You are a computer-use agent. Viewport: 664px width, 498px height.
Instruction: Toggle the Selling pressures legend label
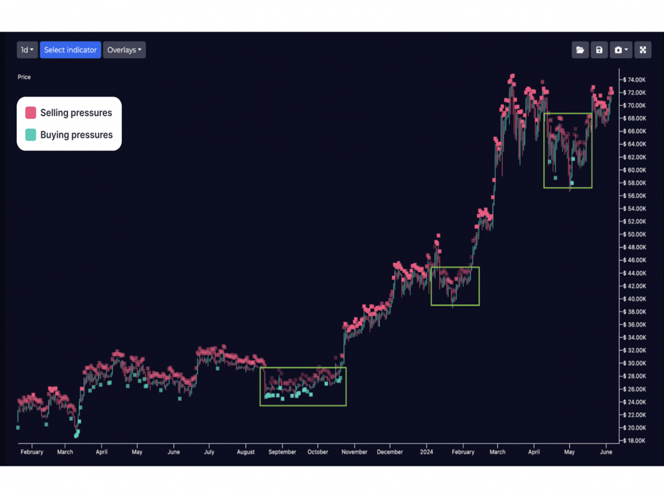(x=76, y=113)
